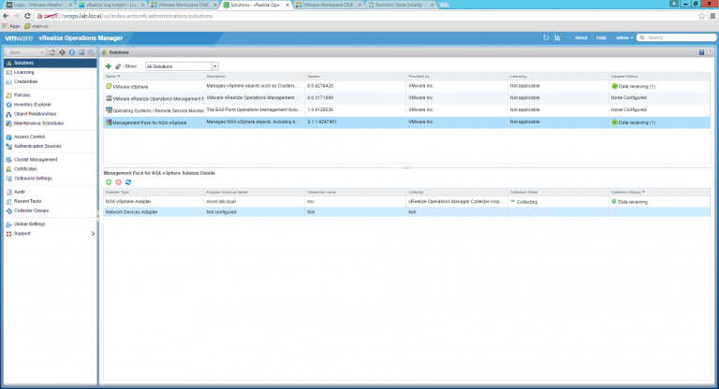Open the Content icon in left toolbar
The height and width of the screenshot is (389, 719).
(81, 52)
